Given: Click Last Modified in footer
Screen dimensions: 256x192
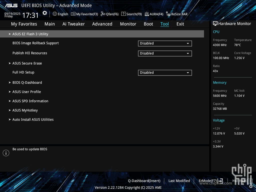Looking at the screenshot, I should (179, 181).
